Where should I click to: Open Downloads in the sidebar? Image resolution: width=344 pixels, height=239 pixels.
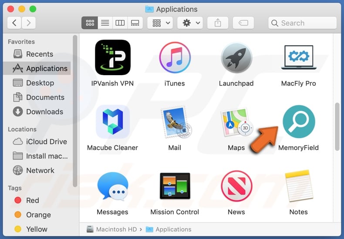37,112
